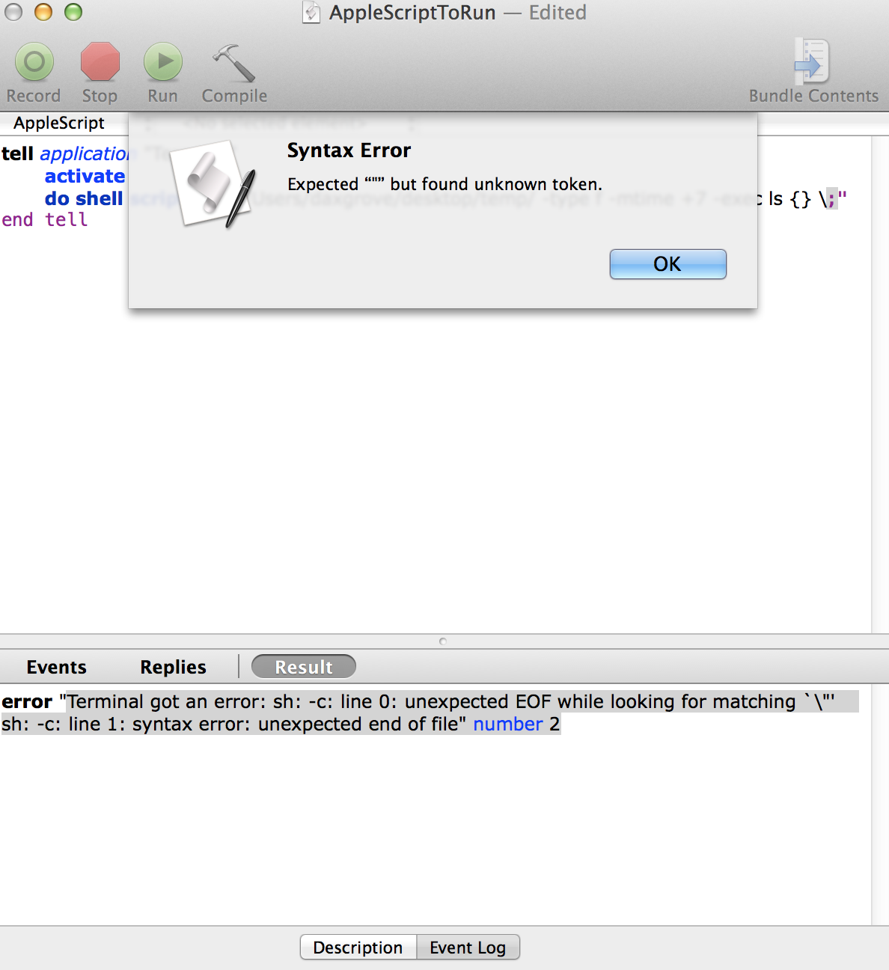Open the AppleScript language dropdown

pyautogui.click(x=59, y=123)
